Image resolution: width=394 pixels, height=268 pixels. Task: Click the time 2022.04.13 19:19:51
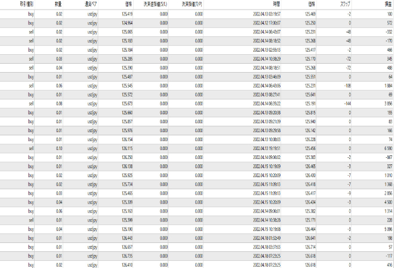[267, 149]
